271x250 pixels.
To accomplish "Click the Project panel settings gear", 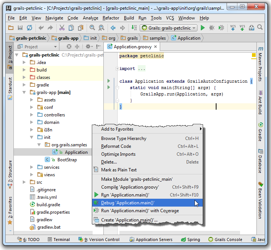I will 88,46.
